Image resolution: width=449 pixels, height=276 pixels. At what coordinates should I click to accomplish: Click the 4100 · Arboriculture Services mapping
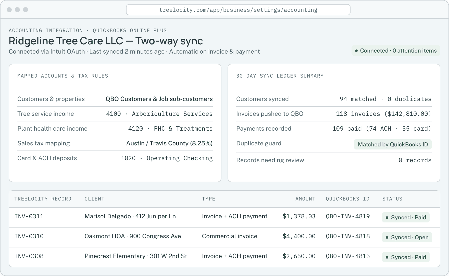point(159,114)
